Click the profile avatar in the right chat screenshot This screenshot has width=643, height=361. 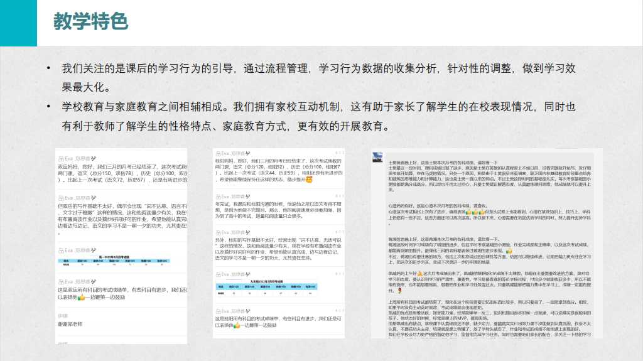[378, 158]
